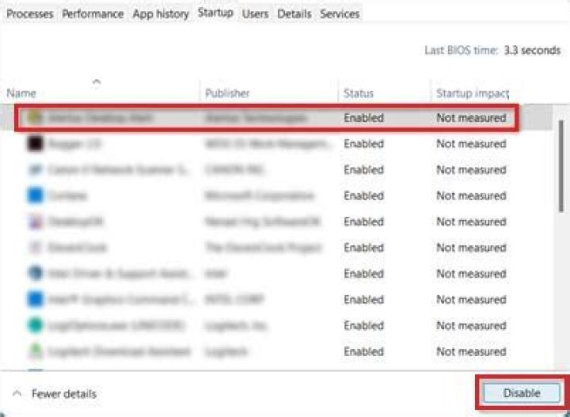
Task: Click the Publisher column header
Action: (x=227, y=93)
